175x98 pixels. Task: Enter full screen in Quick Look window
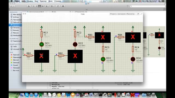coord(141,14)
